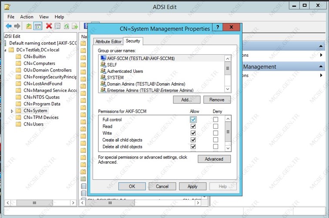Image resolution: width=329 pixels, height=218 pixels.
Task: Check Deny checkbox for Write
Action: pyautogui.click(x=215, y=133)
